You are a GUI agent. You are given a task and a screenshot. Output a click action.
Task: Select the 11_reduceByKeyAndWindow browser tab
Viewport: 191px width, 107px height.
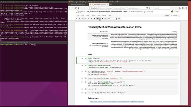tap(99, 5)
